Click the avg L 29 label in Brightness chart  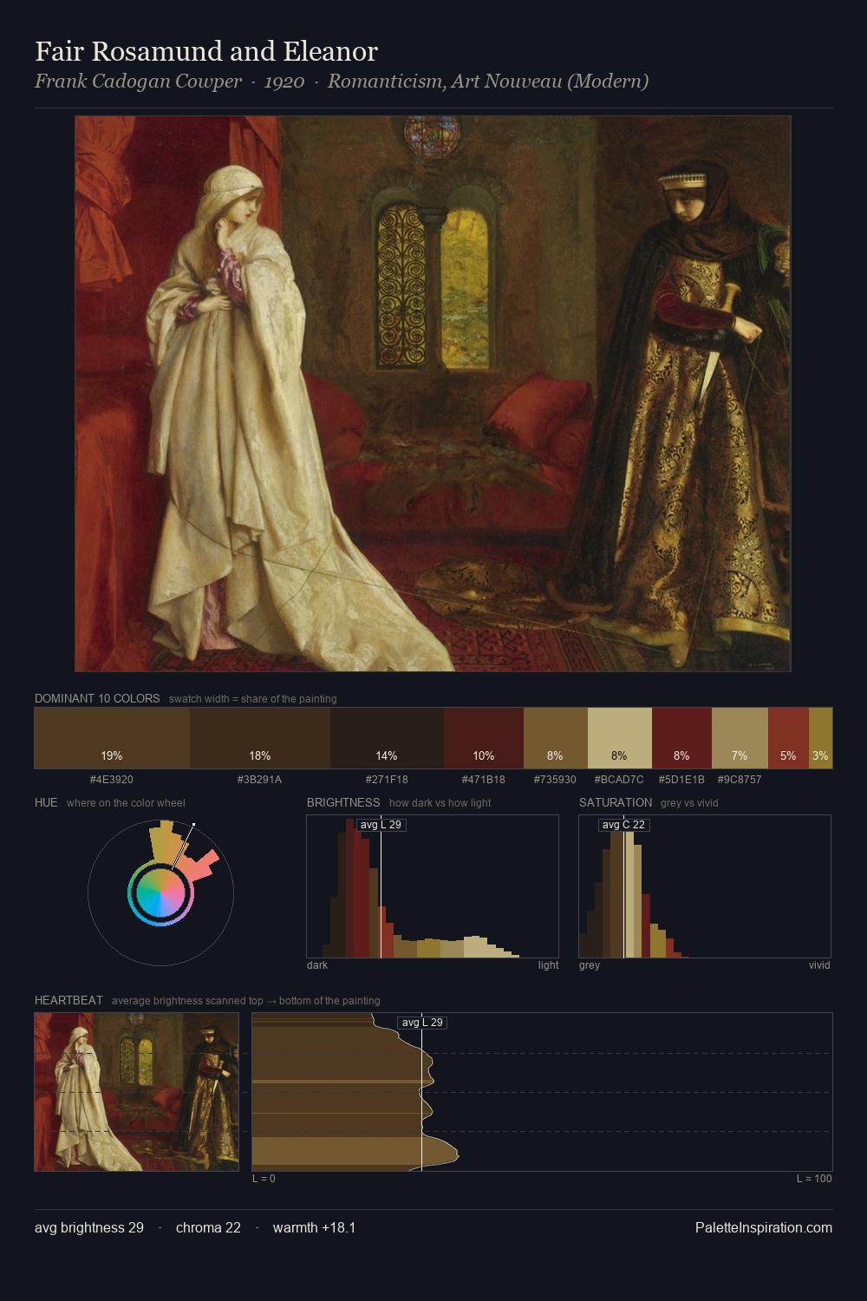(381, 824)
